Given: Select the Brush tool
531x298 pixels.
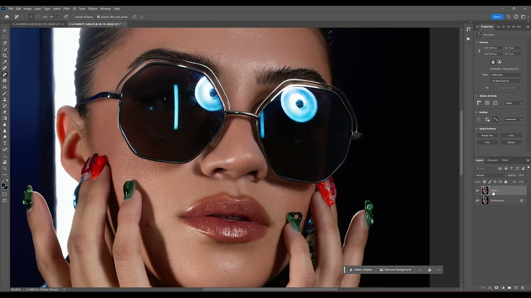Looking at the screenshot, I should 5,93.
